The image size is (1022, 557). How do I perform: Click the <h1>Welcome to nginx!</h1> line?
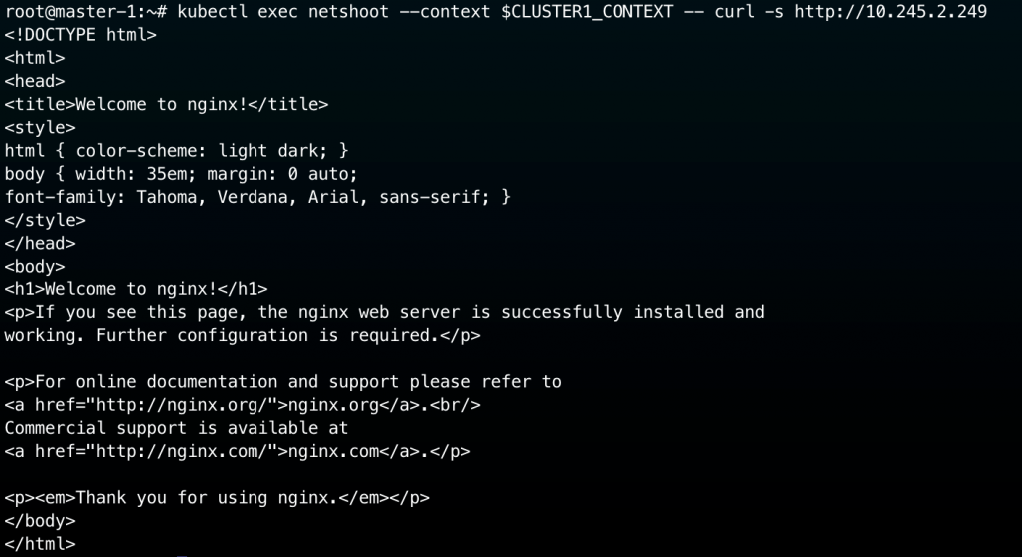pos(136,289)
